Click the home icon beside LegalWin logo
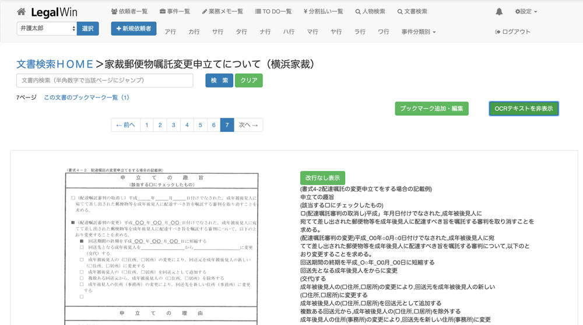Screen dimensions: 583x325 (21, 12)
